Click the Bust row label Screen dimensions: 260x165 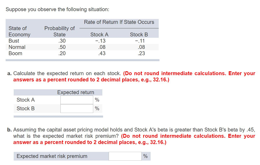tap(13, 41)
